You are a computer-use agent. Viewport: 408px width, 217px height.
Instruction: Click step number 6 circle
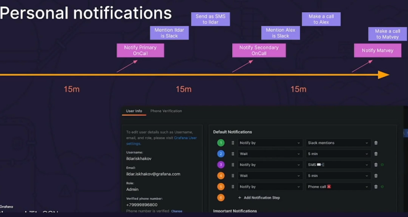[x=221, y=198]
